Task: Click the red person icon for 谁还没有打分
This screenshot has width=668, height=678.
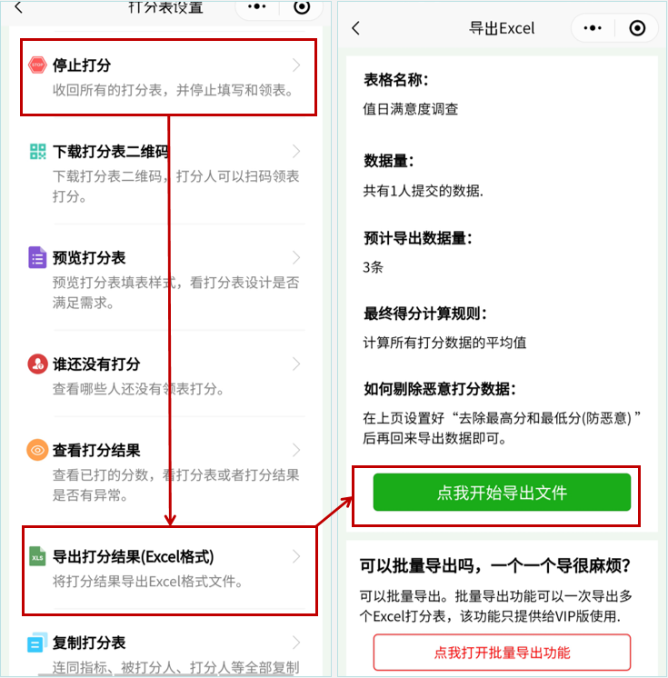Action: [37, 364]
